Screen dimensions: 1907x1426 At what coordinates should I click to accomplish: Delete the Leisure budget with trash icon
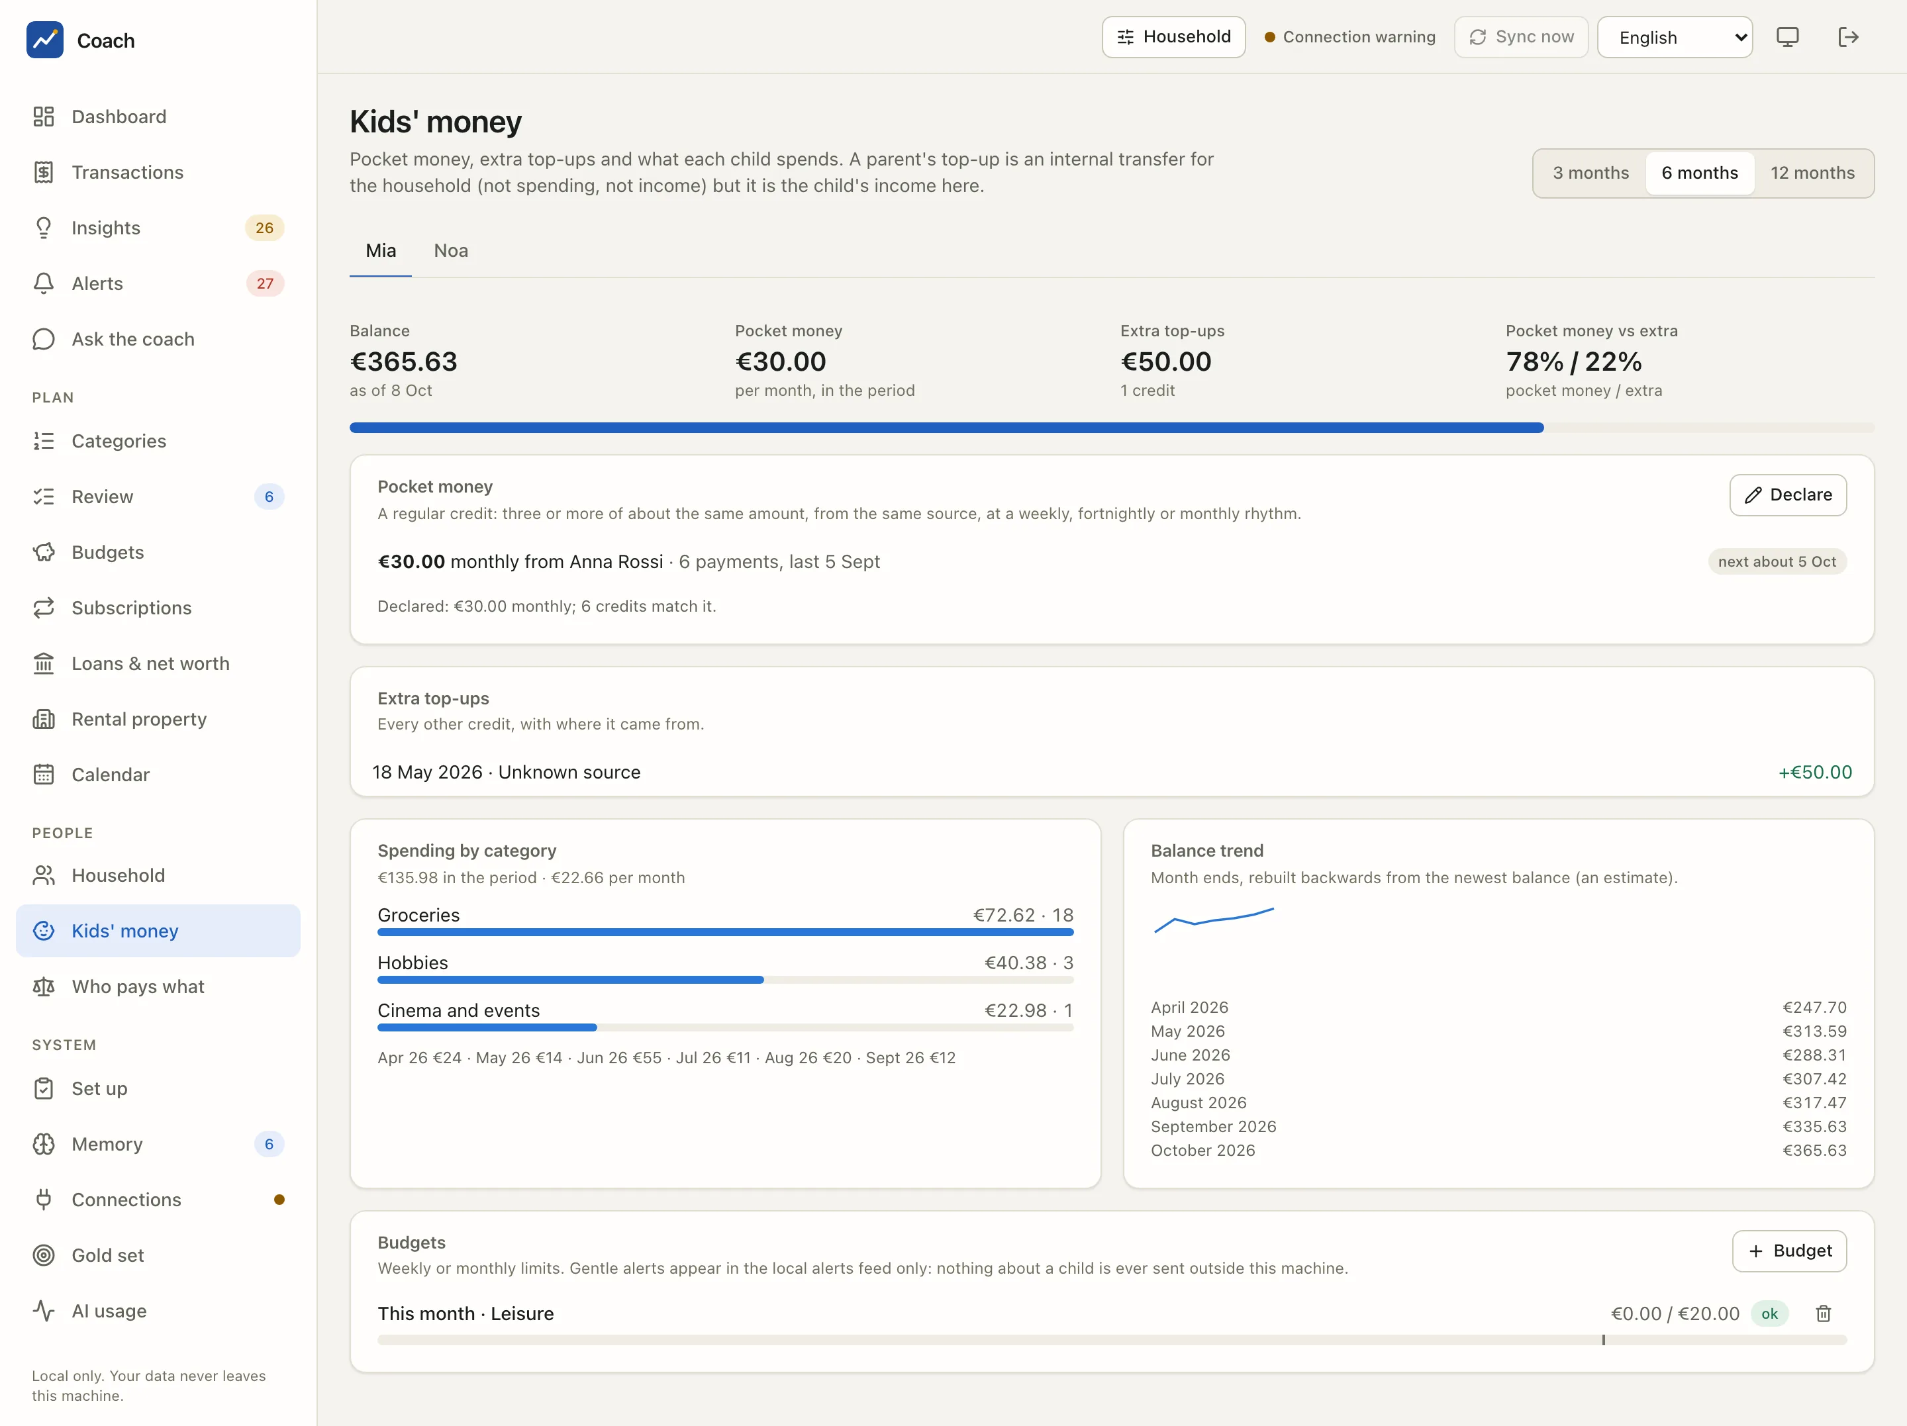pos(1824,1313)
